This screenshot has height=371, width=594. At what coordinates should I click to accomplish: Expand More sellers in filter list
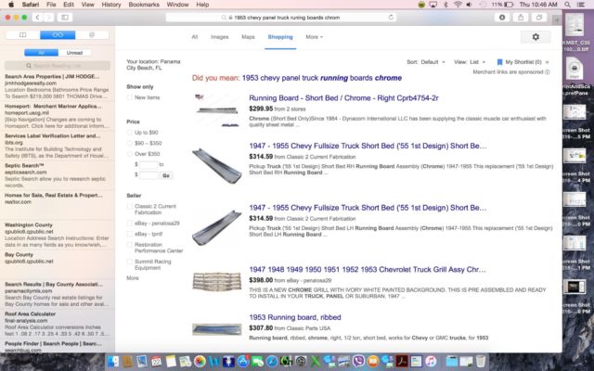(x=133, y=278)
